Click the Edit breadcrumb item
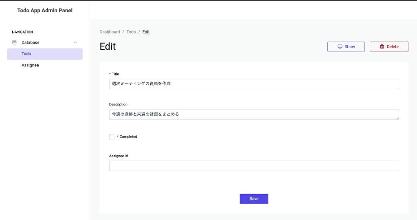The width and height of the screenshot is (417, 220). (146, 32)
